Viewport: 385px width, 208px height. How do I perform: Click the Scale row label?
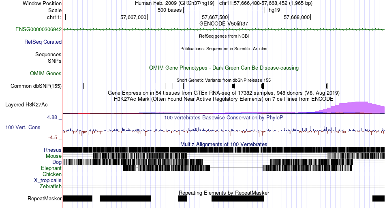(55, 10)
